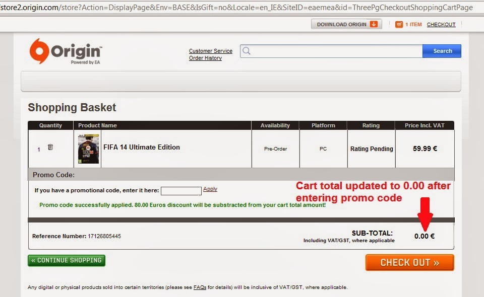Open the FAQs link
Screen dimensions: 484x297
click(200, 287)
